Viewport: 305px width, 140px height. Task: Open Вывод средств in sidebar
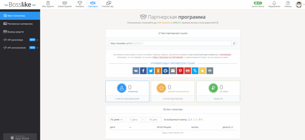pos(20,32)
